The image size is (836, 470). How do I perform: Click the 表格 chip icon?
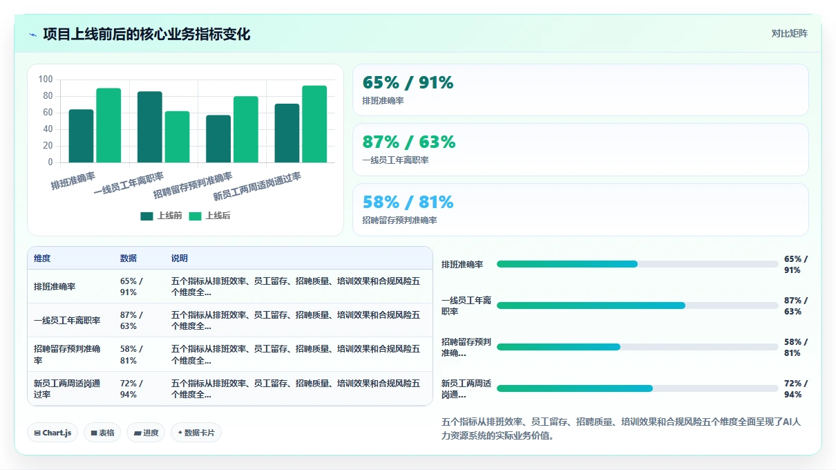[x=94, y=433]
